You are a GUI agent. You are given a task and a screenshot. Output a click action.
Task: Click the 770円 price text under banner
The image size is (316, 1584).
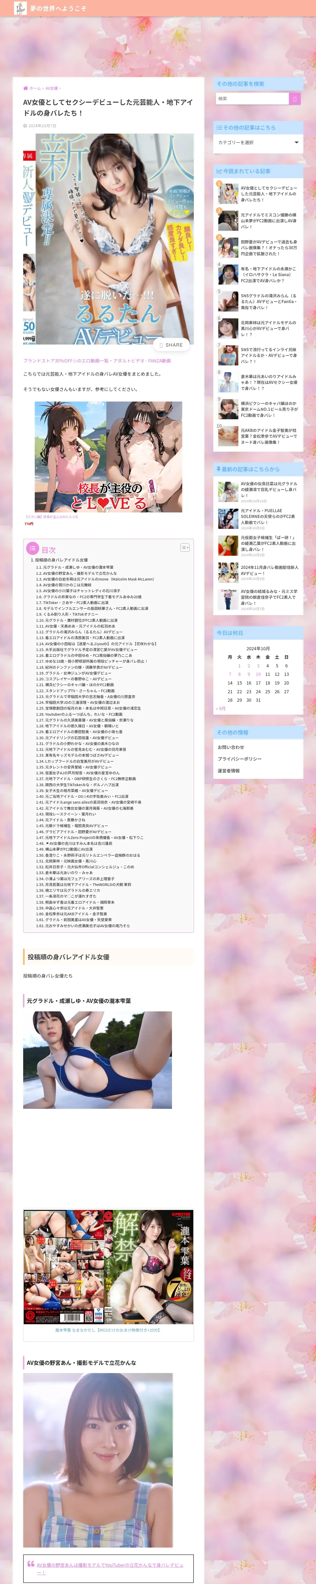29,524
